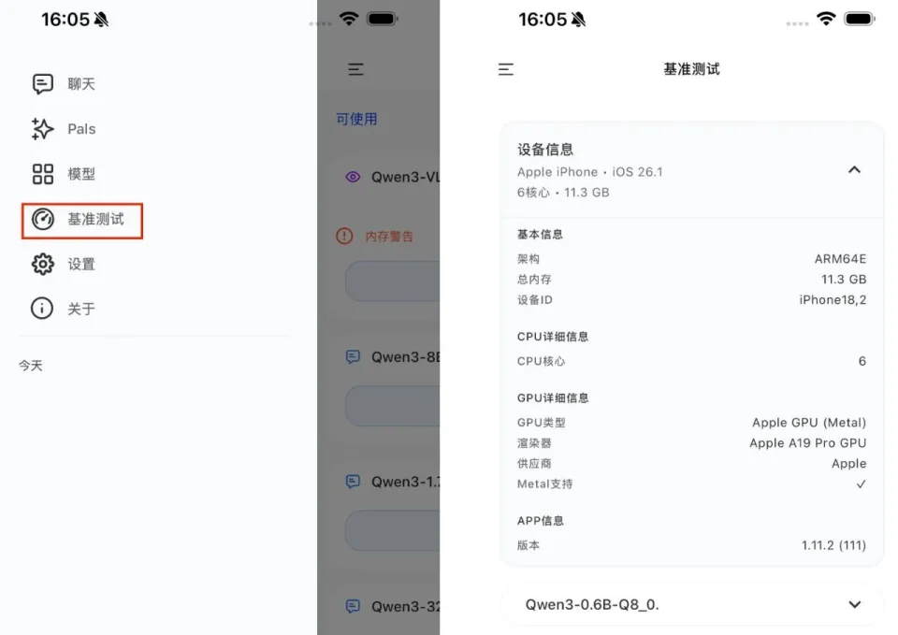Tap hamburger menu beside 基准测试 title
898x635 pixels.
506,69
